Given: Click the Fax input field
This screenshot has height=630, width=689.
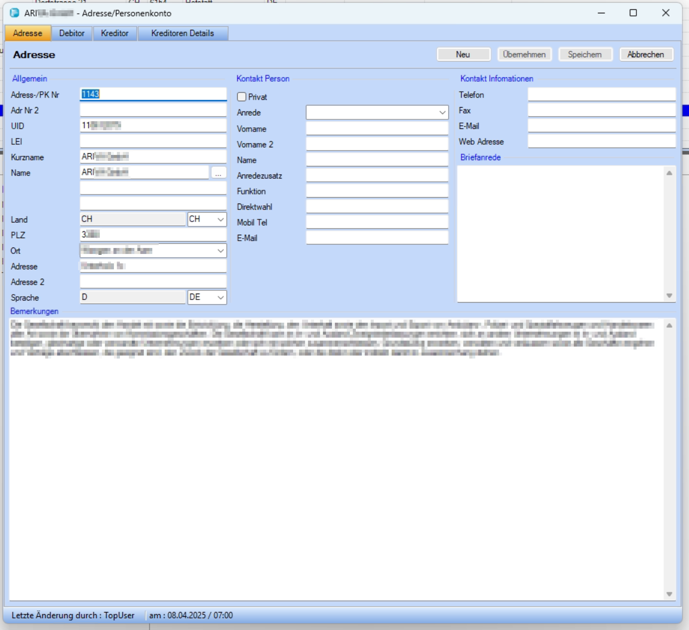Looking at the screenshot, I should [602, 110].
